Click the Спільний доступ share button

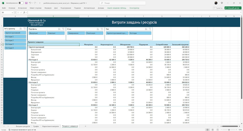[233, 8]
